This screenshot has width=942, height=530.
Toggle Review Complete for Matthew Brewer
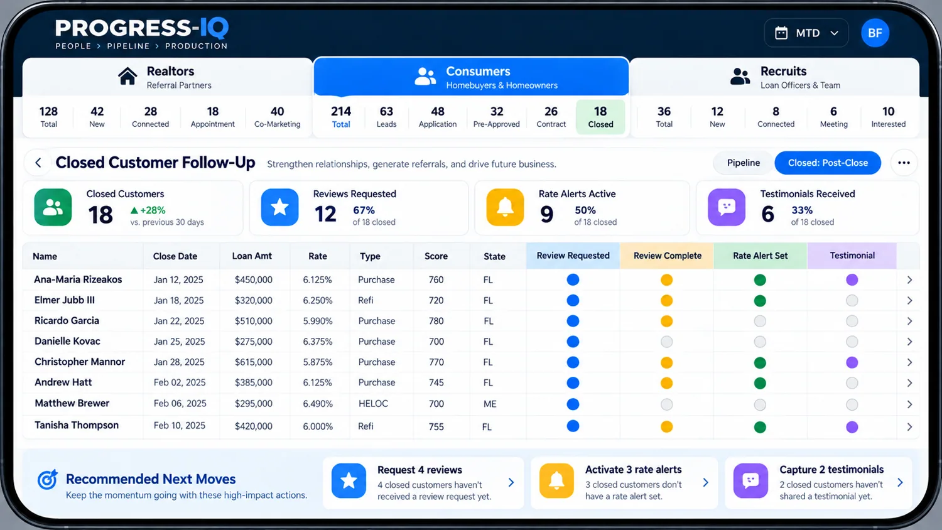(x=667, y=404)
